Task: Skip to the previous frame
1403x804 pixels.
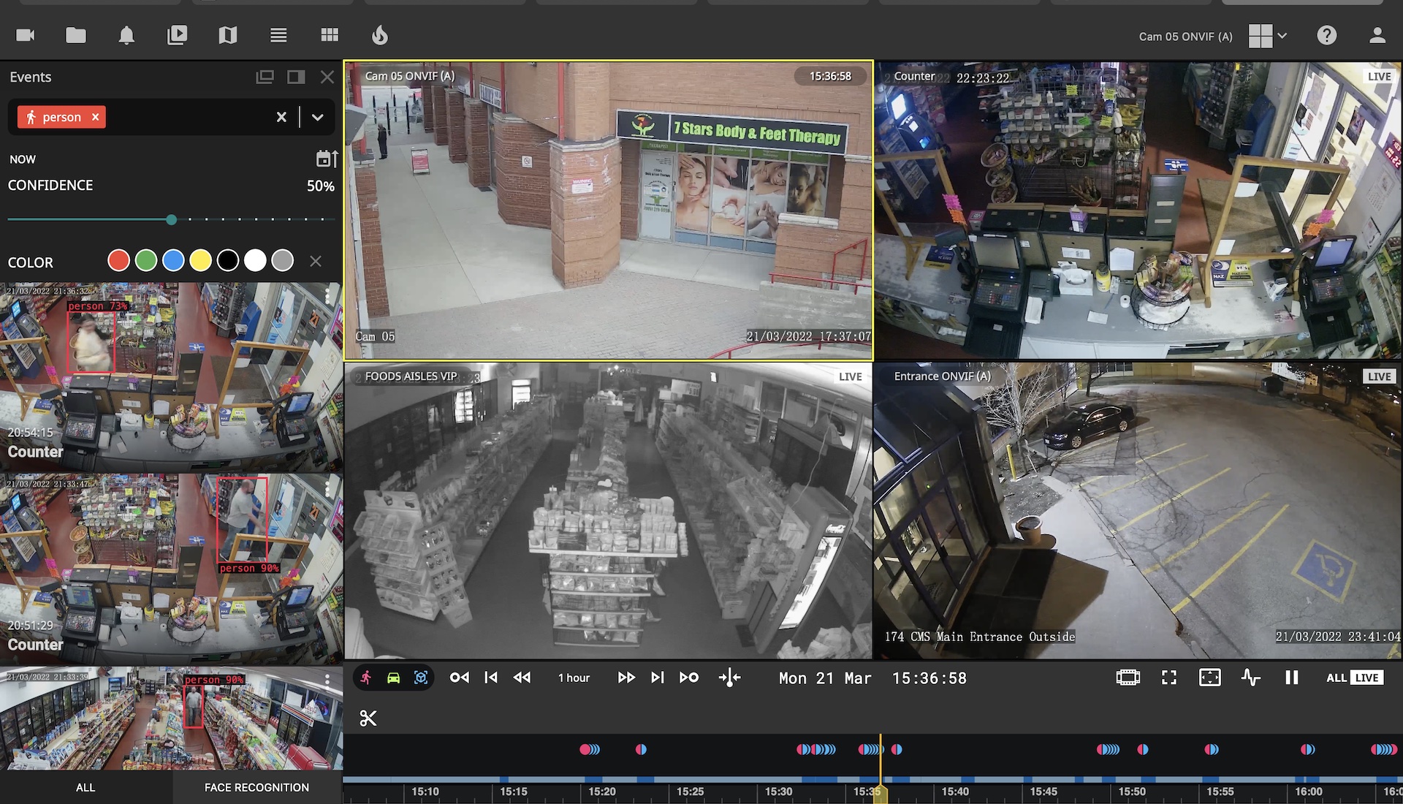Action: [491, 678]
